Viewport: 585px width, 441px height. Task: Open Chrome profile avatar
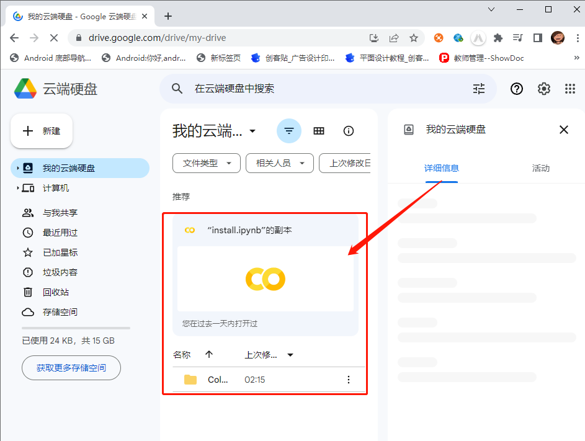557,38
